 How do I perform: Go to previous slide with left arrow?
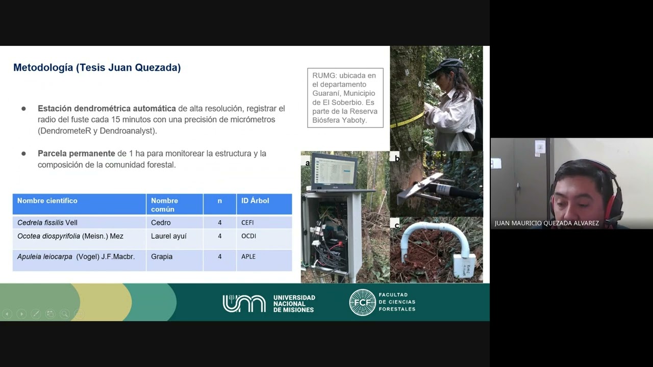tap(7, 314)
